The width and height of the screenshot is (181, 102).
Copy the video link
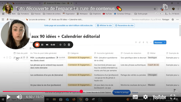pos(165,7)
